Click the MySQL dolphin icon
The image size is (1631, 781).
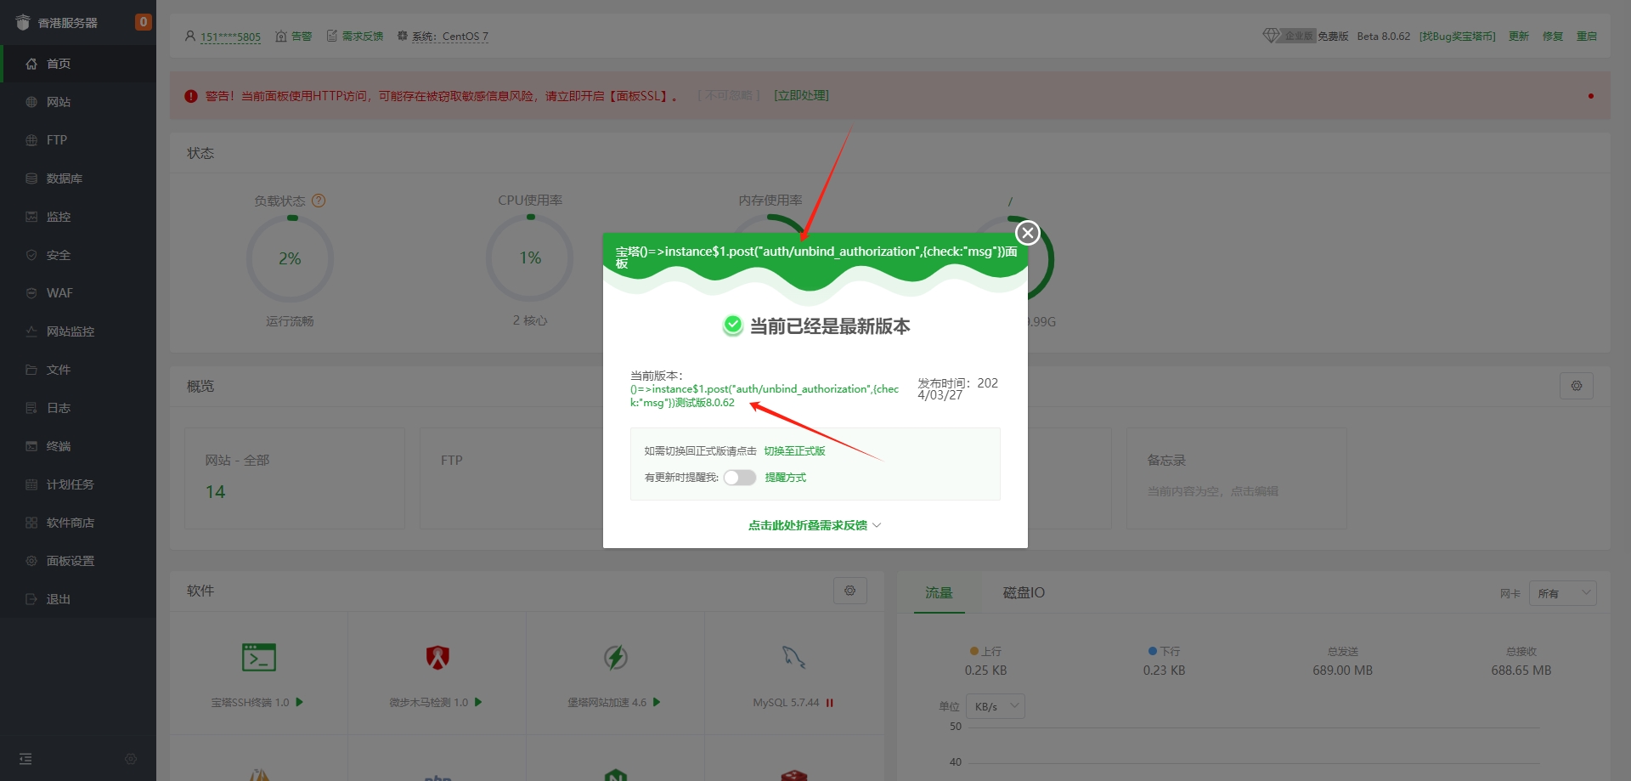(x=793, y=657)
